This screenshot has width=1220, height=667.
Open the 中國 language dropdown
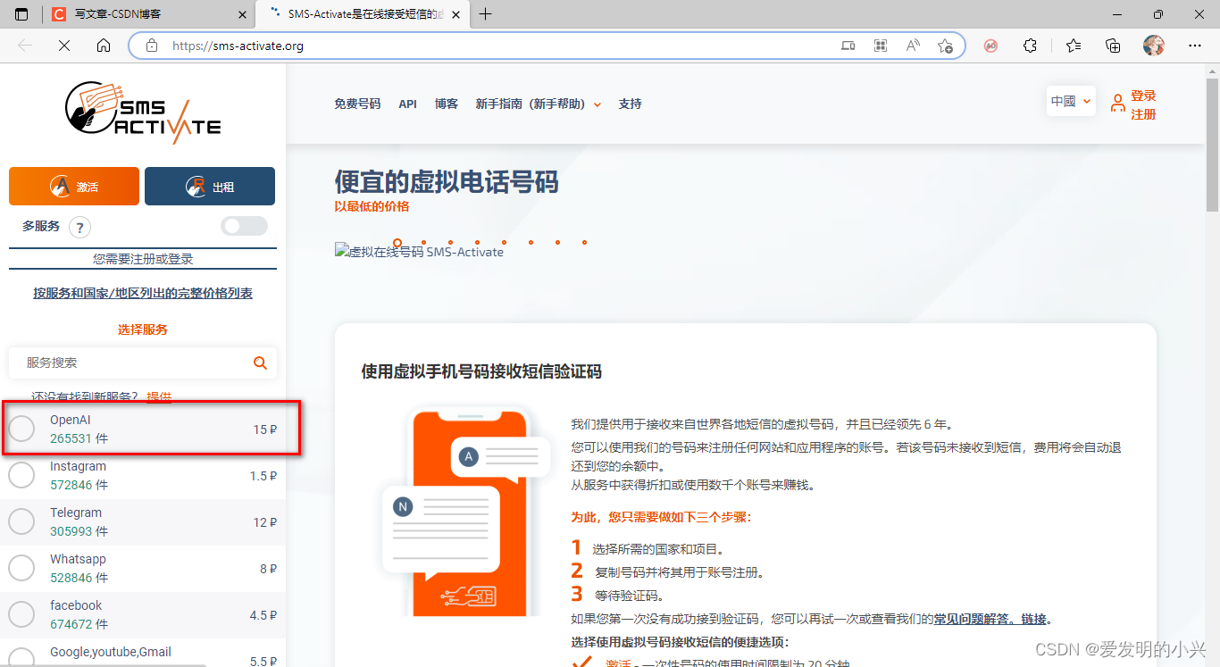click(x=1071, y=101)
